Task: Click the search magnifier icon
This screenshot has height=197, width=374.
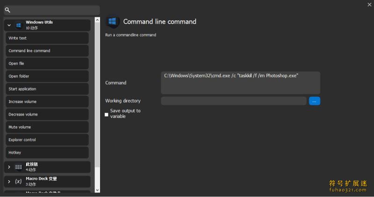Action: pyautogui.click(x=7, y=10)
